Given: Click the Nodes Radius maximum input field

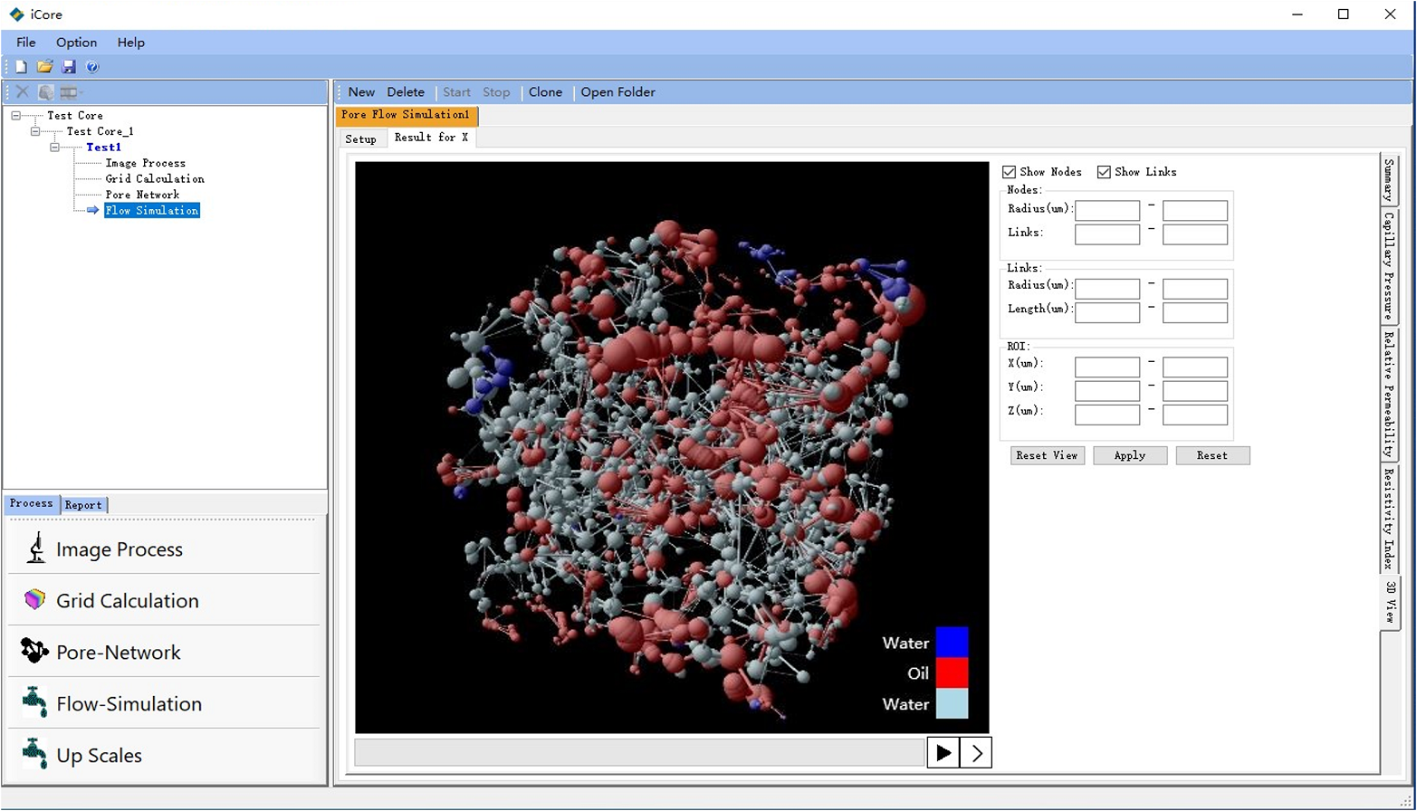Looking at the screenshot, I should click(1195, 210).
